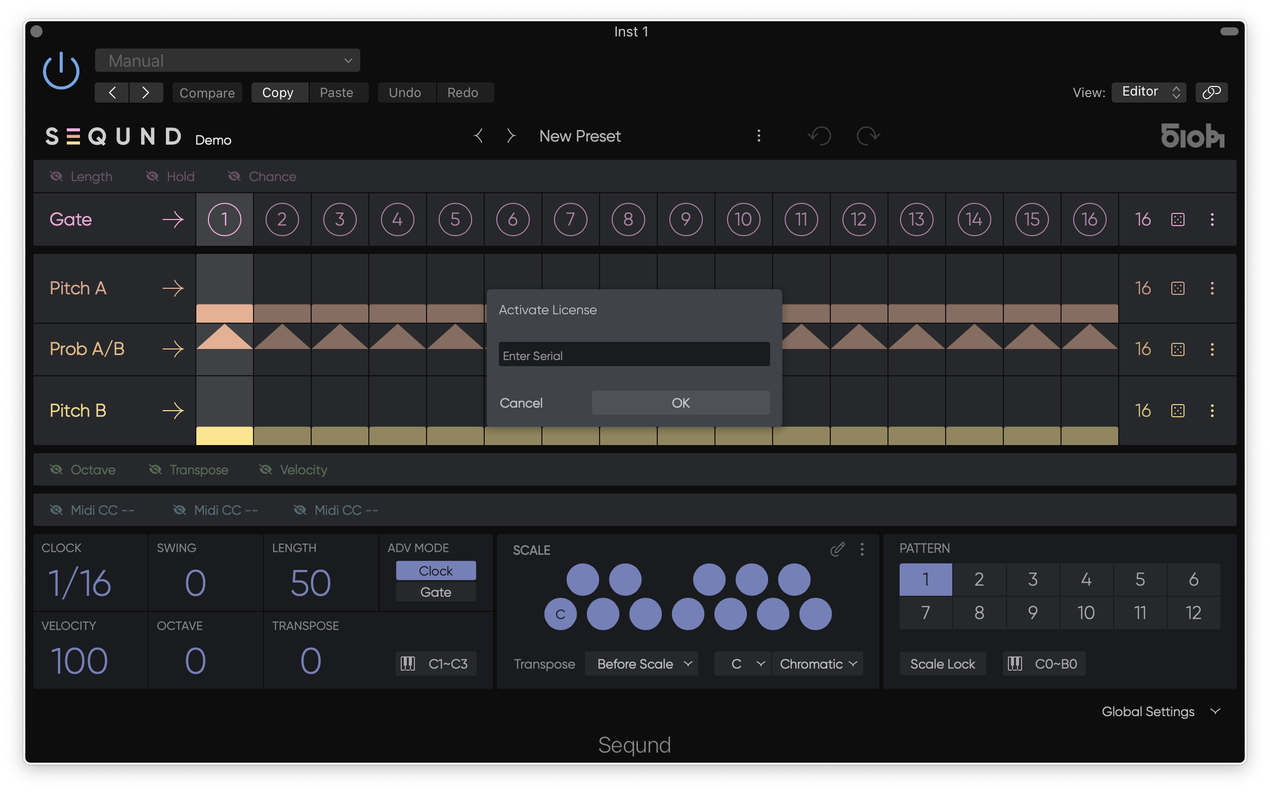Select pattern slot 7
This screenshot has width=1270, height=792.
(925, 612)
